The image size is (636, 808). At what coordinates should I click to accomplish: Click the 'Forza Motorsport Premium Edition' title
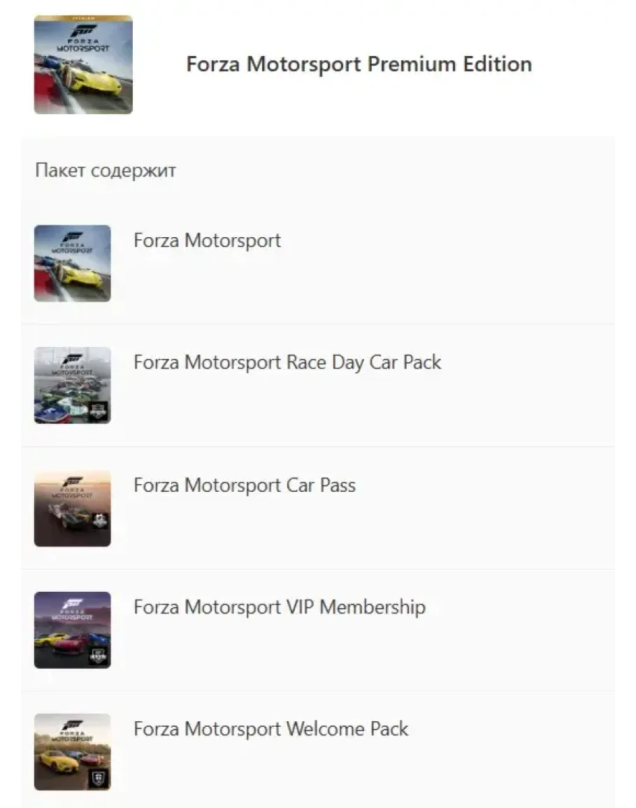pos(359,64)
